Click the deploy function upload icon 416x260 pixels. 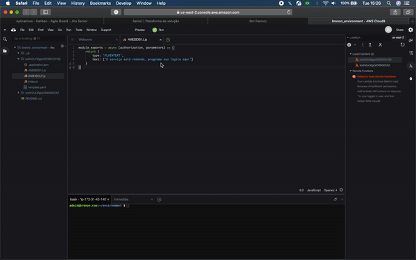click(x=370, y=45)
